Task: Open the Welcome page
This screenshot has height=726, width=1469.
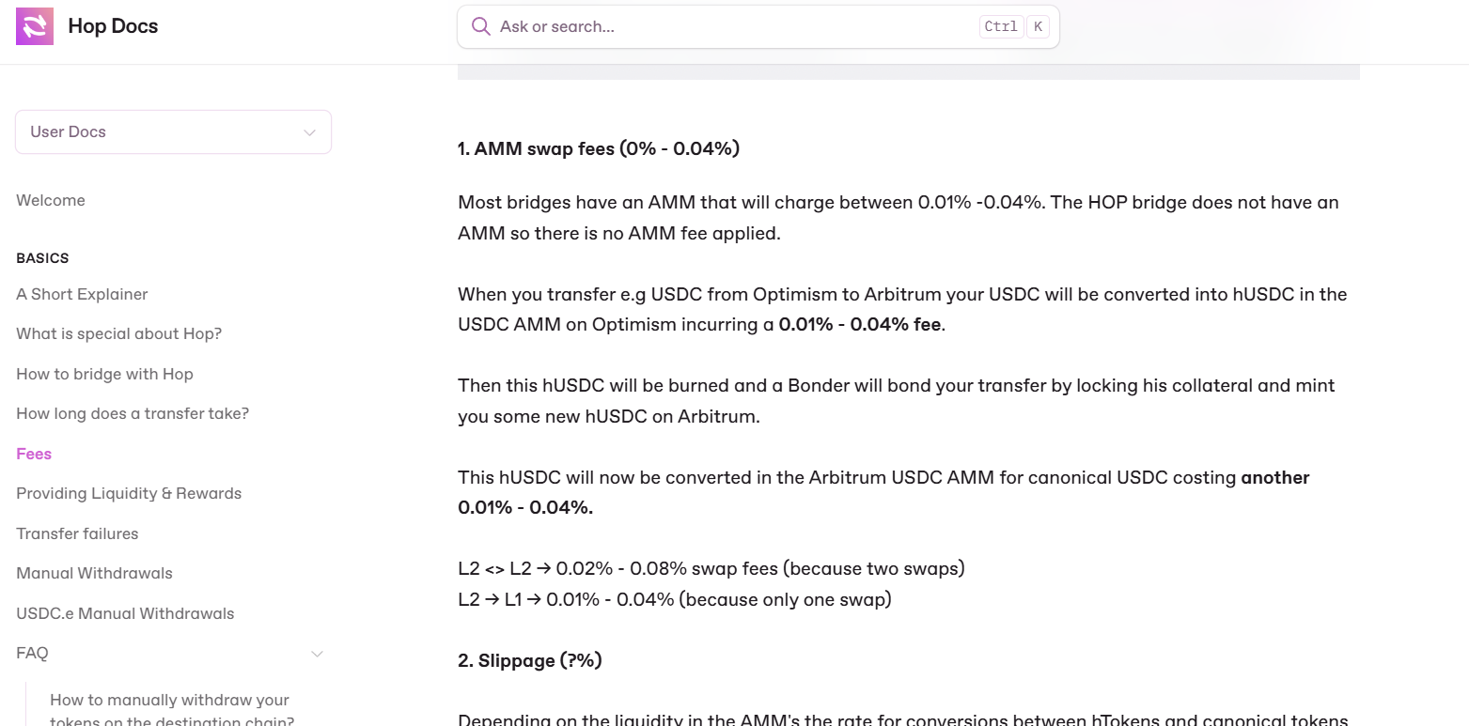Action: (x=51, y=200)
